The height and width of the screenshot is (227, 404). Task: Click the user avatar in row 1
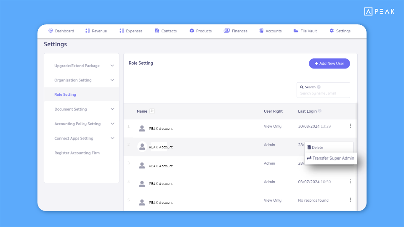142,128
